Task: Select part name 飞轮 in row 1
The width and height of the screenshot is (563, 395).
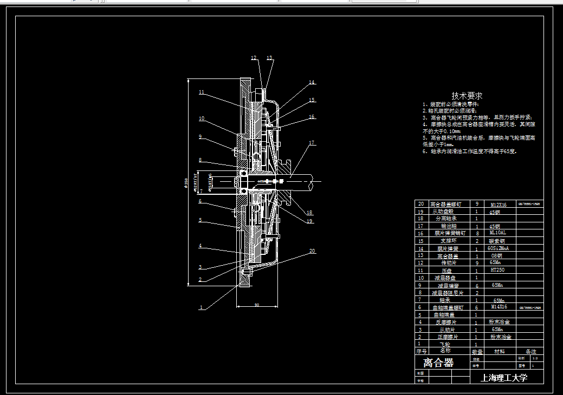Action: pyautogui.click(x=444, y=344)
